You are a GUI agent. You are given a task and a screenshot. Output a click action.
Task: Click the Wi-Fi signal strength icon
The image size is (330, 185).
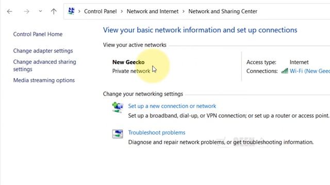point(285,71)
